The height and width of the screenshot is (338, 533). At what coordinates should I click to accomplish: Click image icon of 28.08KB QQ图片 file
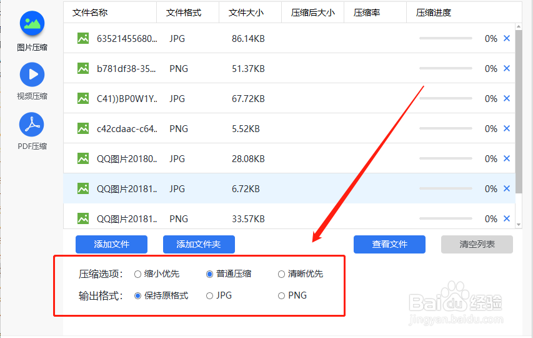point(83,158)
